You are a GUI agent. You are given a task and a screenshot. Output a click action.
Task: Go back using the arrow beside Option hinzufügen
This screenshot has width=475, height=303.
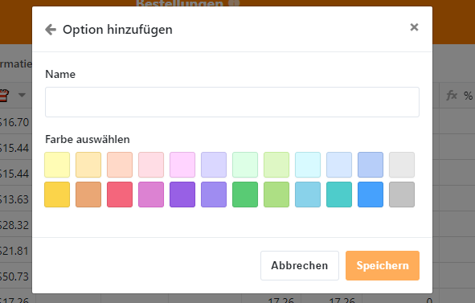click(x=51, y=30)
